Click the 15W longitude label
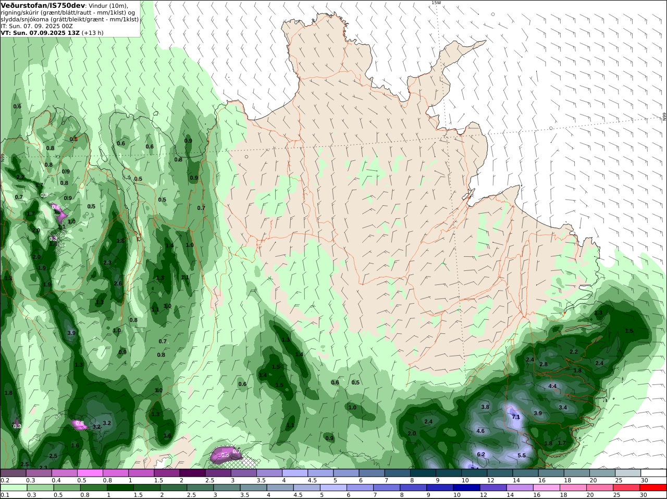The image size is (667, 499). pyautogui.click(x=436, y=3)
